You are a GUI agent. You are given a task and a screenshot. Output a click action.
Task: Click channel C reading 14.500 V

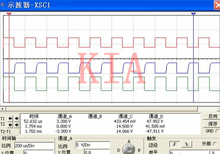(x=124, y=126)
